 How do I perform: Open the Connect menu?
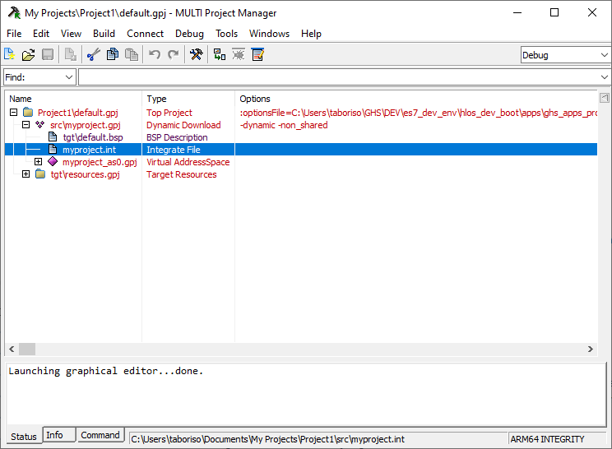tap(145, 34)
